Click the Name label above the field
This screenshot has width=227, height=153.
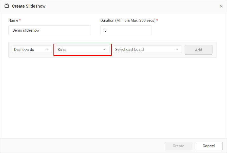click(x=13, y=20)
